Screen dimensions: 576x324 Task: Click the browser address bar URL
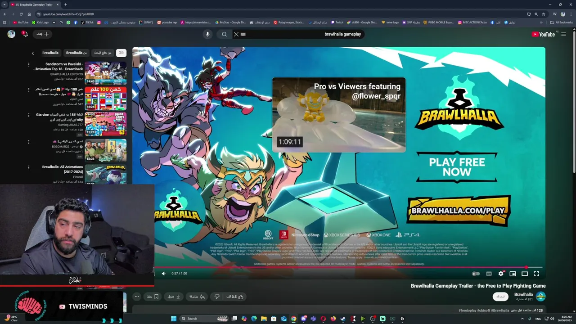(68, 14)
